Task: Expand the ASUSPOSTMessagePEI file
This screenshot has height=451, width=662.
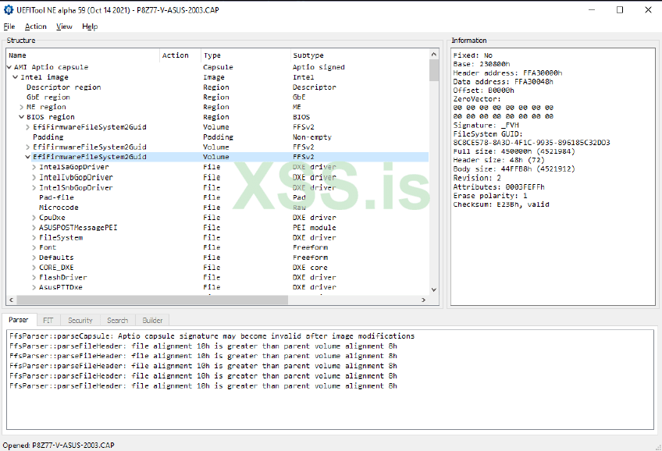Action: pyautogui.click(x=34, y=227)
